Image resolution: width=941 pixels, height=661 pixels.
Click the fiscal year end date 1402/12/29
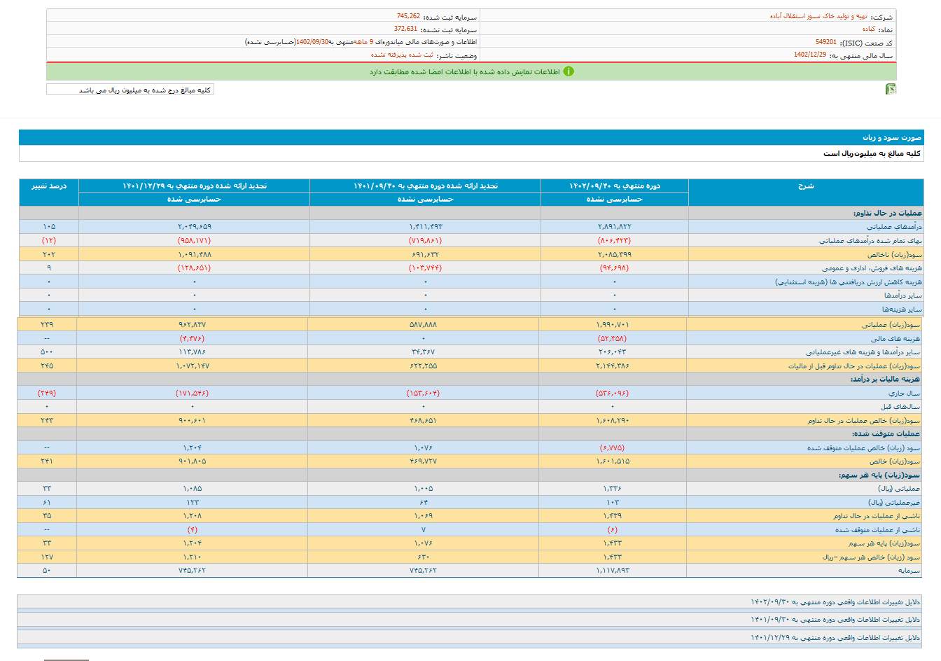coord(809,55)
